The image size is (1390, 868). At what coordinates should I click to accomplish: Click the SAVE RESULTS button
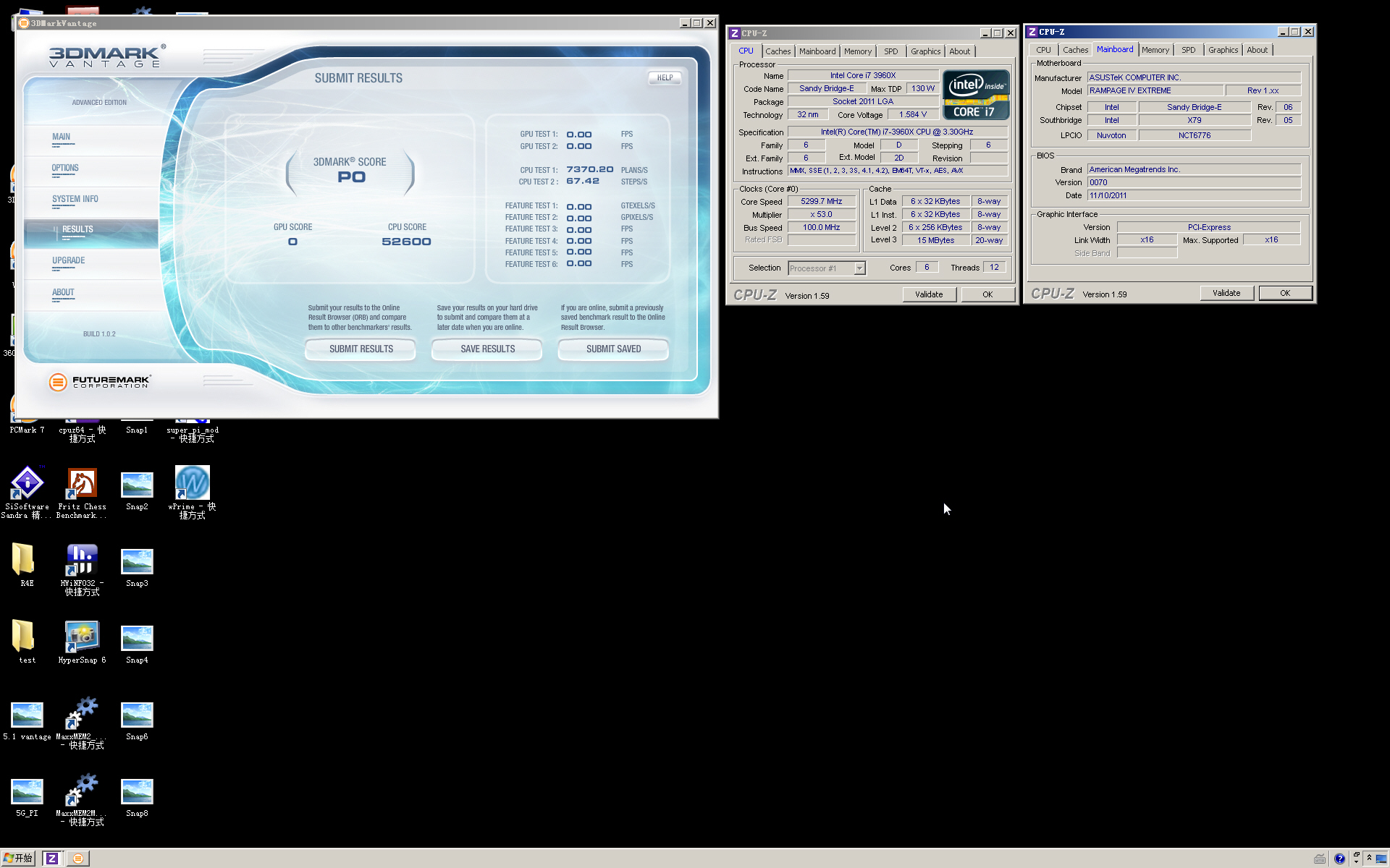click(487, 349)
